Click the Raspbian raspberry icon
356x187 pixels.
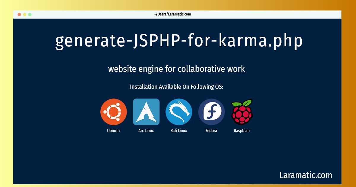pos(242,112)
